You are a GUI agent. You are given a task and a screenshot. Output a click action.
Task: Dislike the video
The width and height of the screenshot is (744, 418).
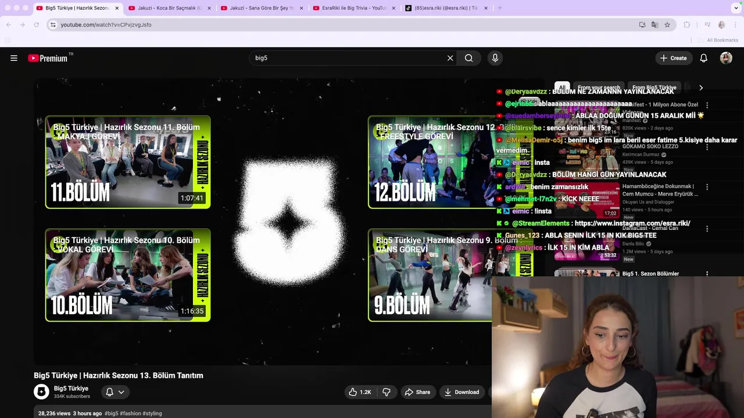click(x=387, y=392)
